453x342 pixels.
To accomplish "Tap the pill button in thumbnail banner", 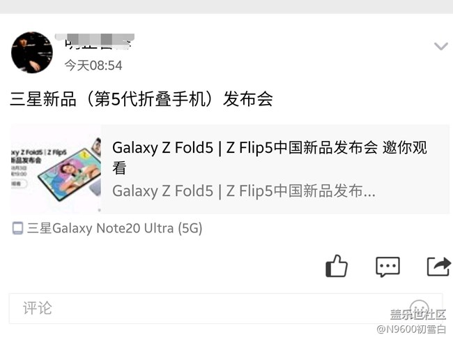I will tap(19, 184).
